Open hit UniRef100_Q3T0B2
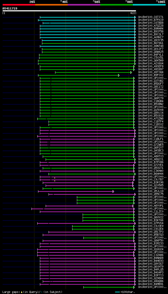 (x=151, y=81)
